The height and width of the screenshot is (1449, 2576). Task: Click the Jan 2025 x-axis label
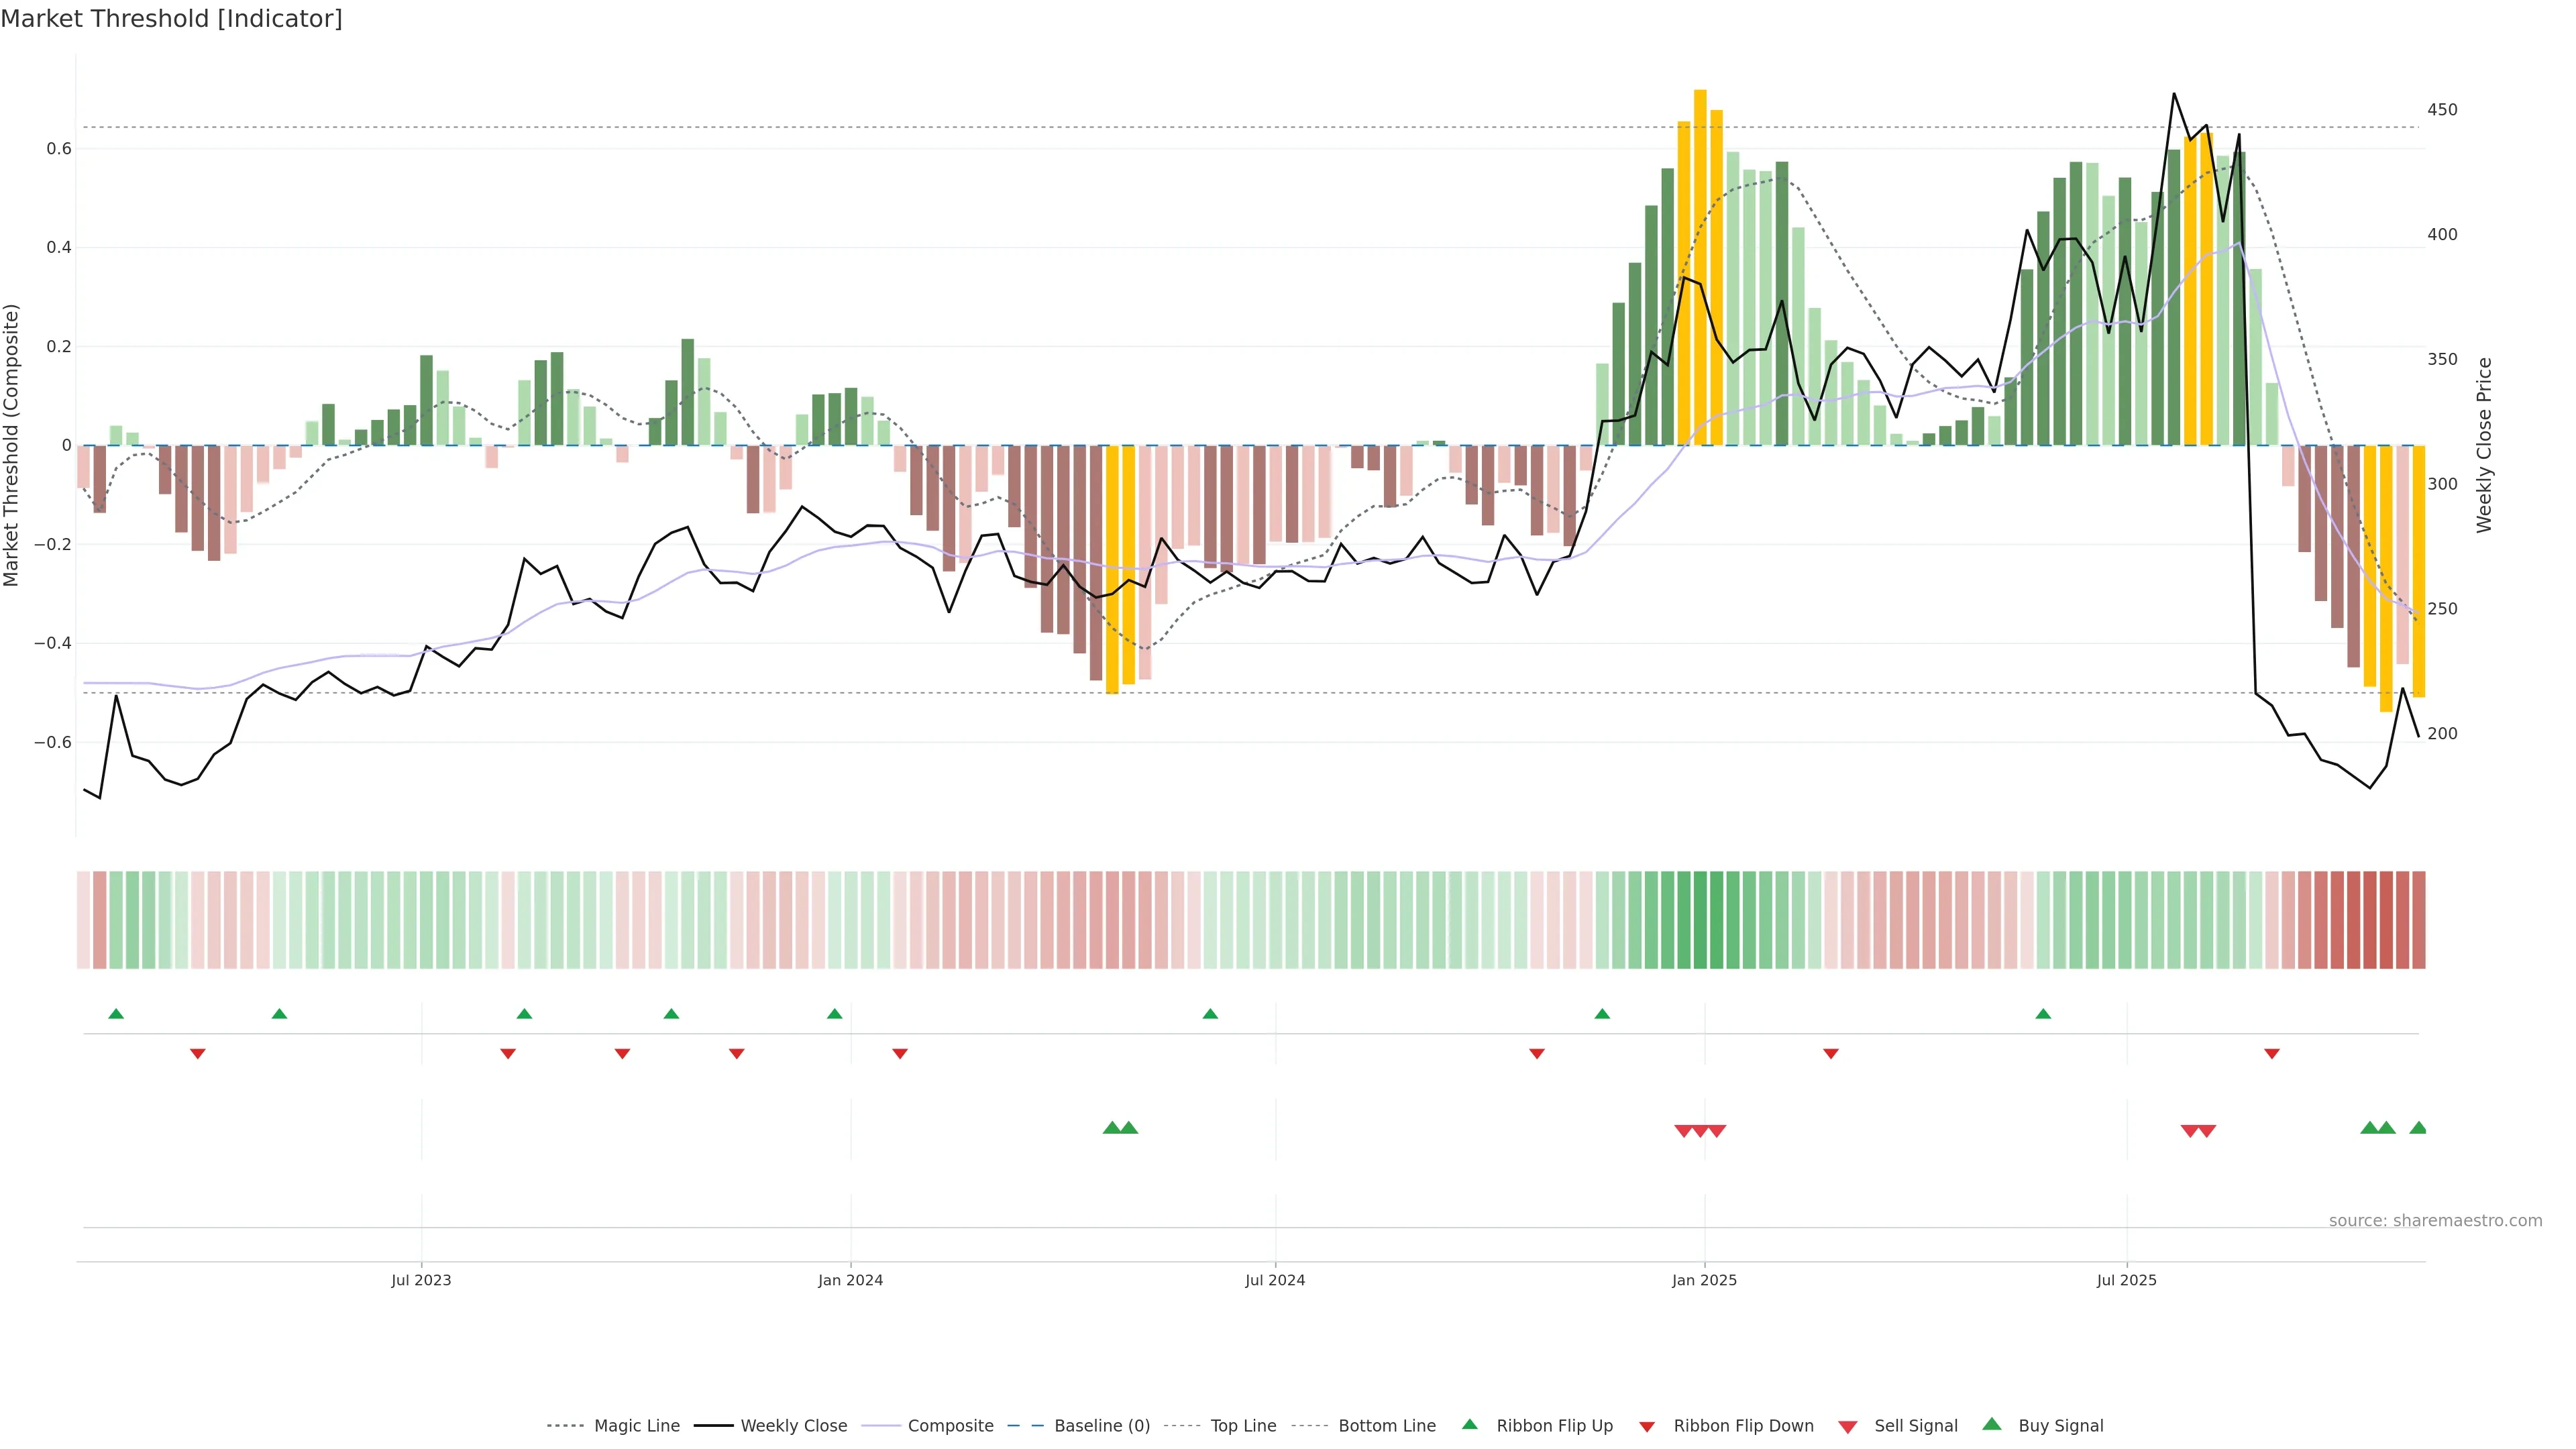pyautogui.click(x=1704, y=1280)
